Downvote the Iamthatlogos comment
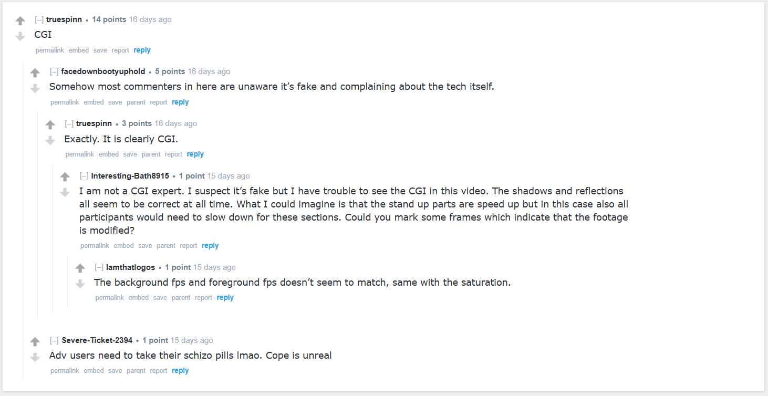This screenshot has height=396, width=768. (80, 284)
